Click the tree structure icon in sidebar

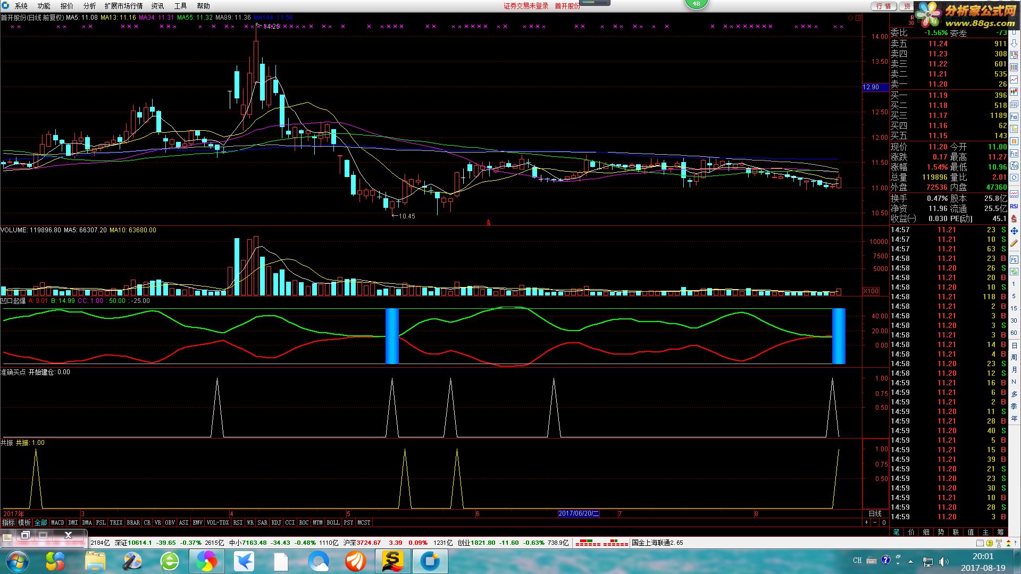[1014, 128]
